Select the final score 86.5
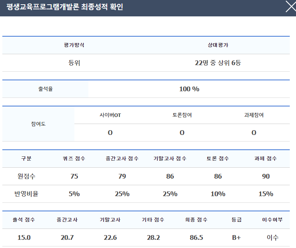The width and height of the screenshot is (296, 248). coord(196,237)
